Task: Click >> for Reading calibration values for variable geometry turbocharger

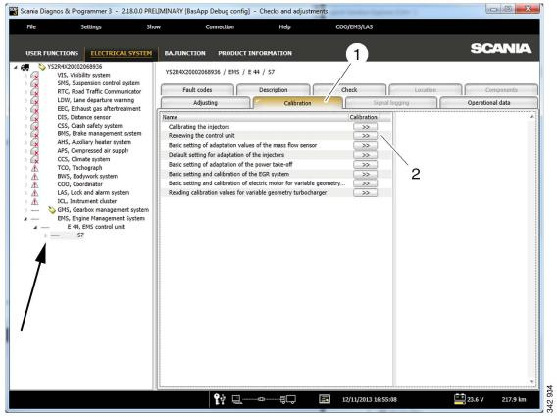Action: pyautogui.click(x=365, y=193)
